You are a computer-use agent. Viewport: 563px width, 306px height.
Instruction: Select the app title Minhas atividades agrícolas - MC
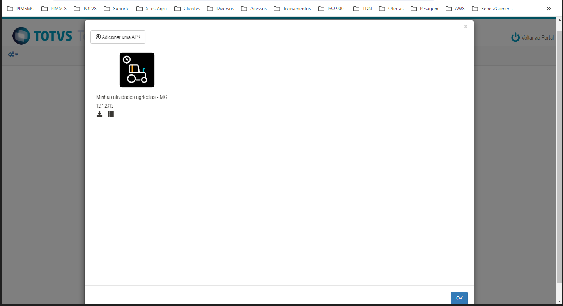tap(132, 97)
